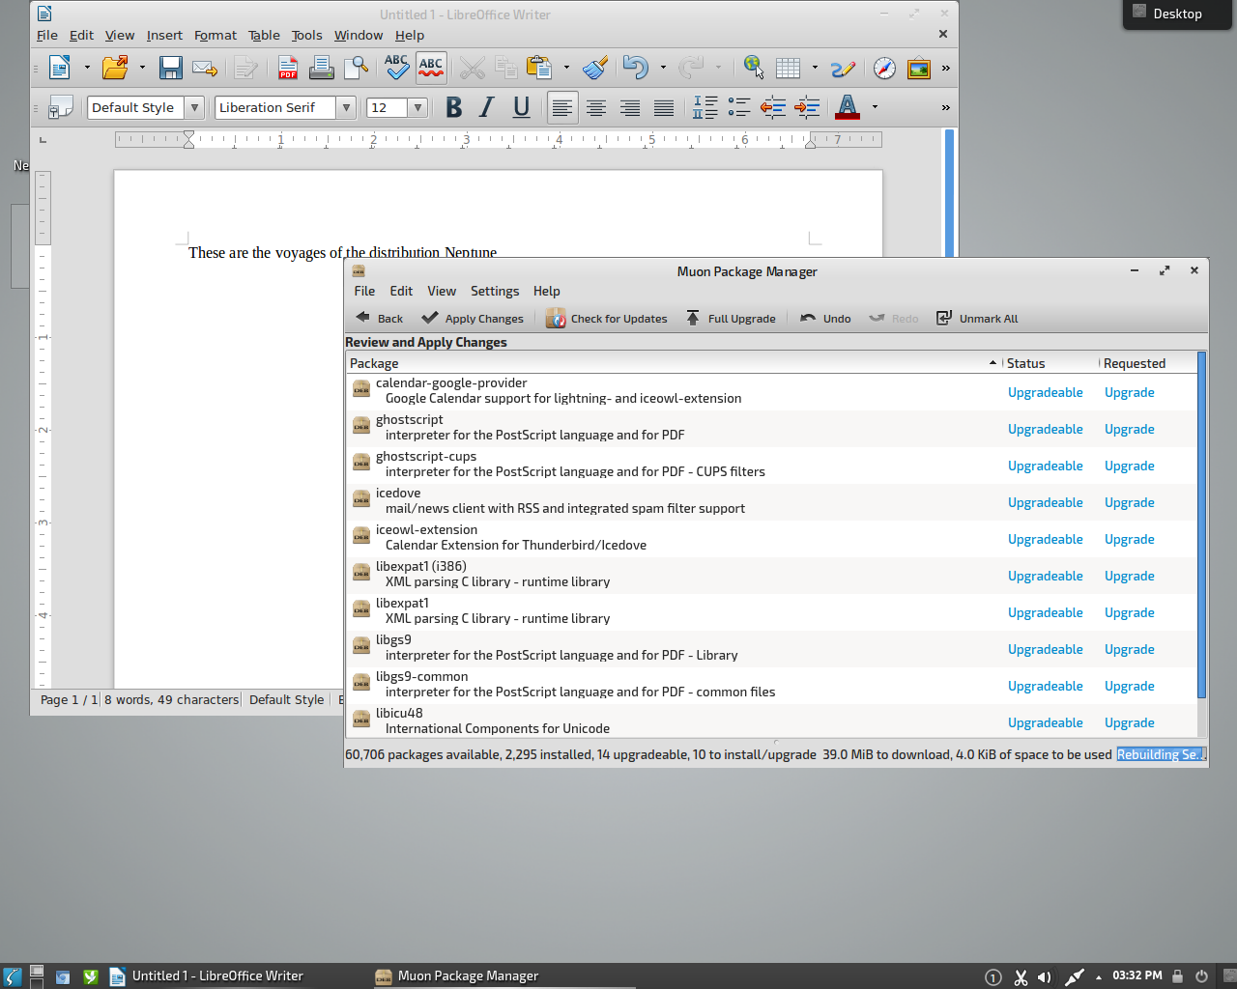This screenshot has width=1237, height=989.
Task: Toggle AutoSpellcheck in Writer toolbar
Action: [431, 68]
